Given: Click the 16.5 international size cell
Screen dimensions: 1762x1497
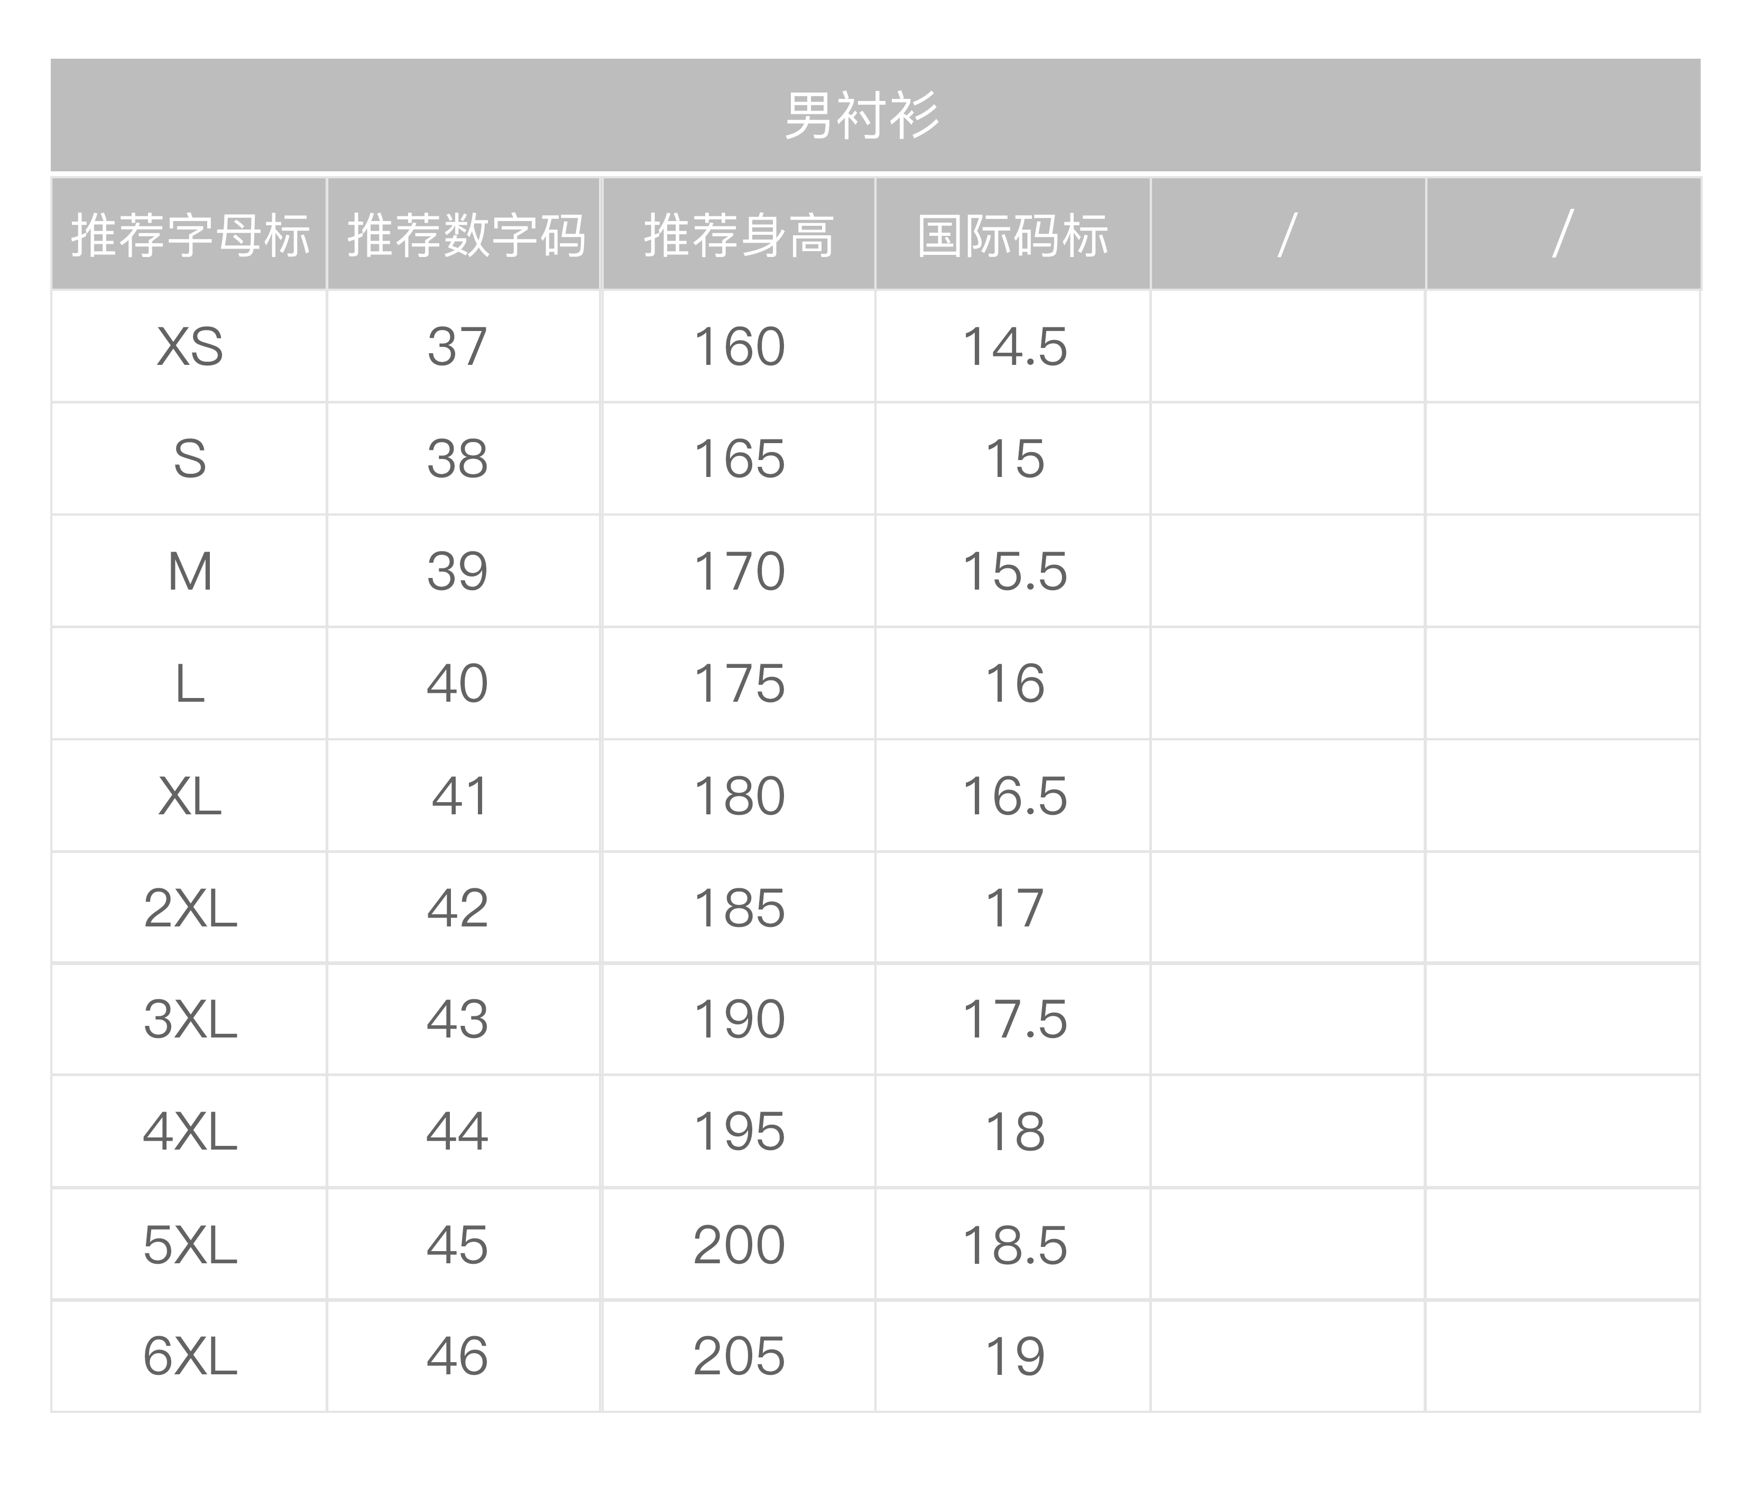Looking at the screenshot, I should pyautogui.click(x=1013, y=796).
